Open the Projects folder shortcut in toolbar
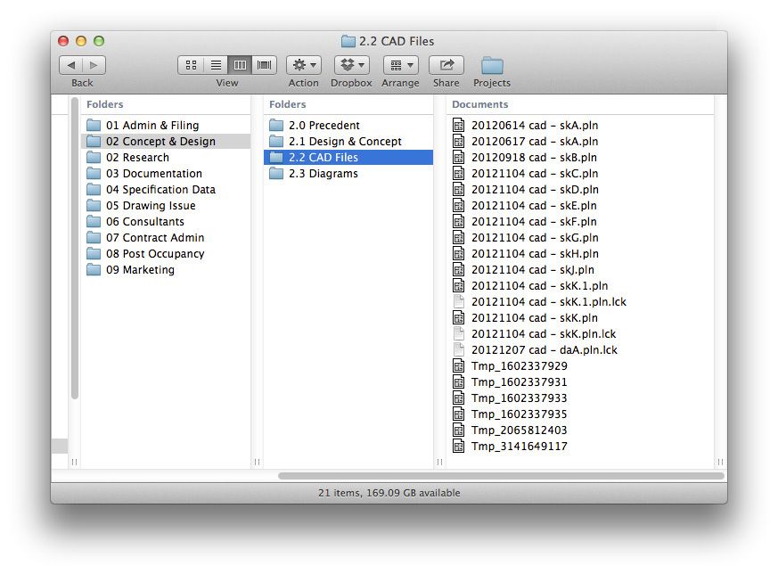The width and height of the screenshot is (778, 574). tap(492, 65)
